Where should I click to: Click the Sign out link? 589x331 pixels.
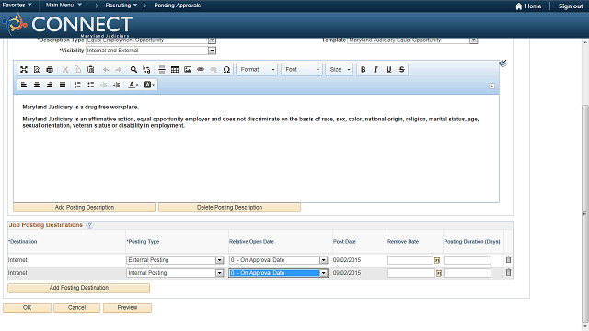pos(571,6)
